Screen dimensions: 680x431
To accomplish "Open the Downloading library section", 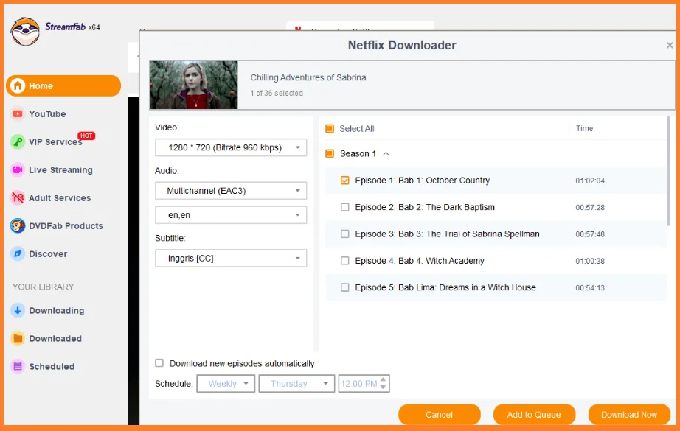I will coord(56,311).
